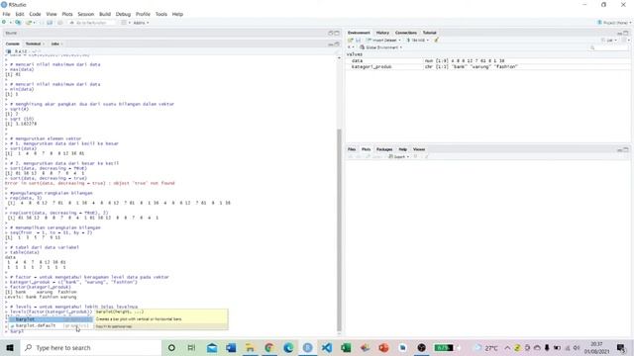Viewport: 634px width, 356px height.
Task: Switch to the Help pane tab
Action: coord(403,149)
